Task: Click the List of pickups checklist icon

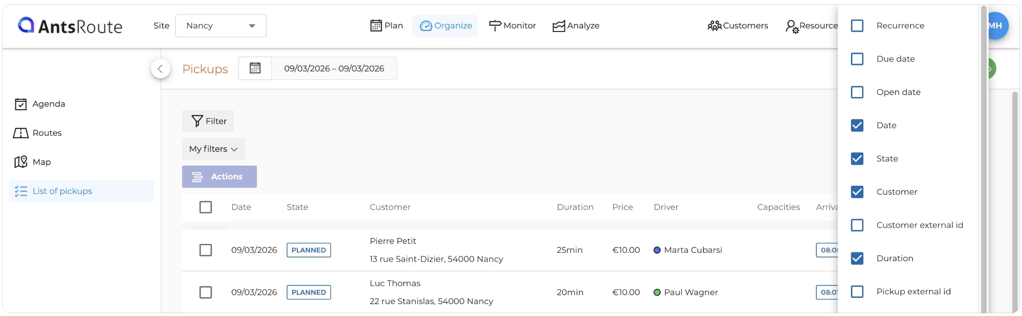Action: pos(21,191)
